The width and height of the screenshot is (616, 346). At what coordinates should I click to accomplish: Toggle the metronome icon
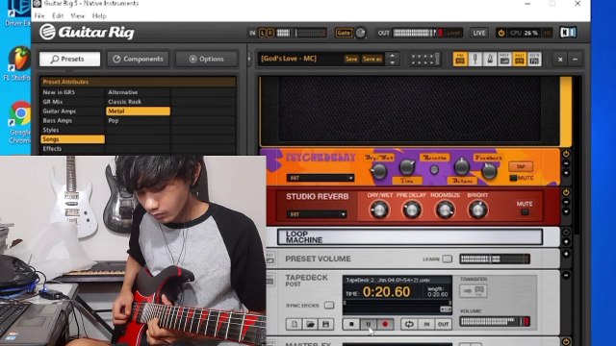490,60
